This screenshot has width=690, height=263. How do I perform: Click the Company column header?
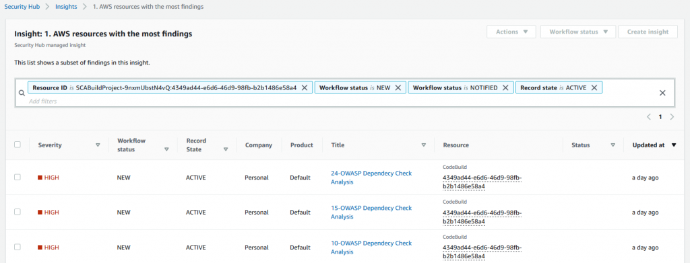[259, 145]
